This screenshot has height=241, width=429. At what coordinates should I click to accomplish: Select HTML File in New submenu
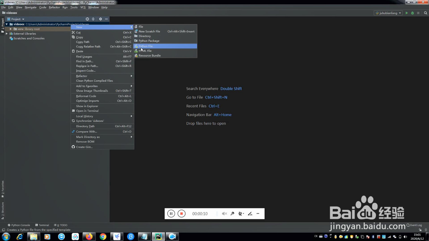click(165, 51)
